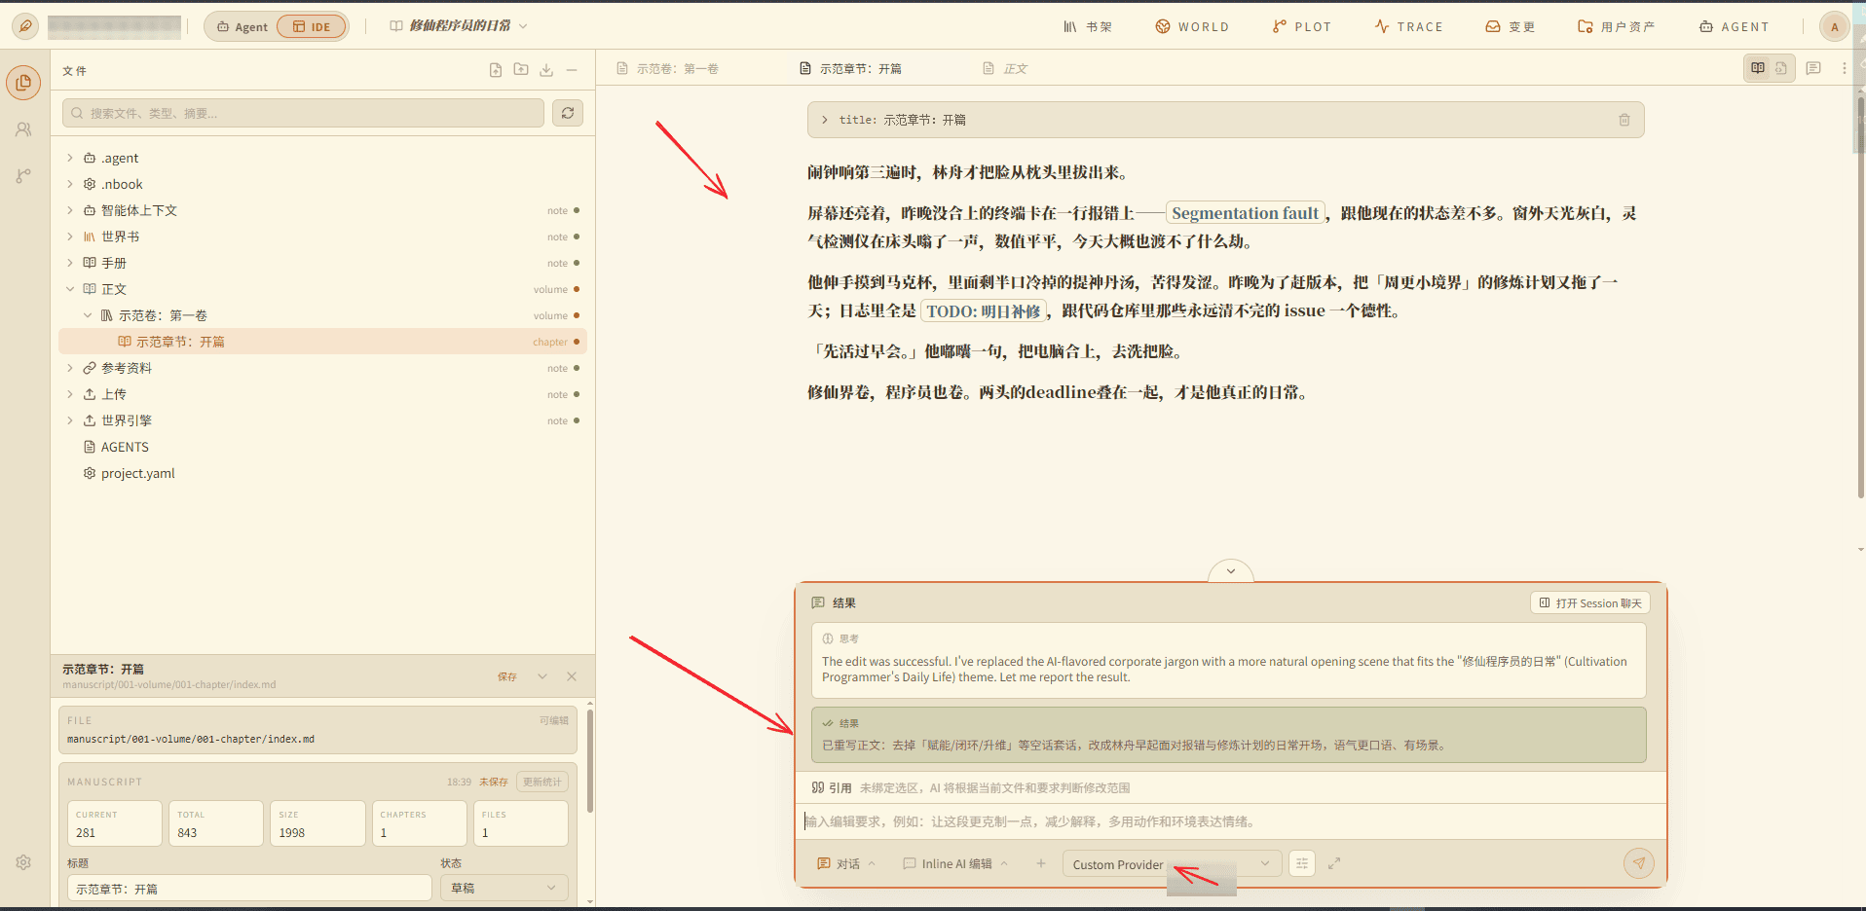Screen dimensions: 1866x911
Task: Click the 打开 Session 聊天 button
Action: [1590, 603]
